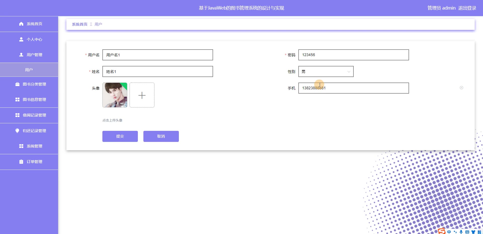Open the IME soft keyboard icon
Image resolution: width=483 pixels, height=234 pixels.
[467, 232]
